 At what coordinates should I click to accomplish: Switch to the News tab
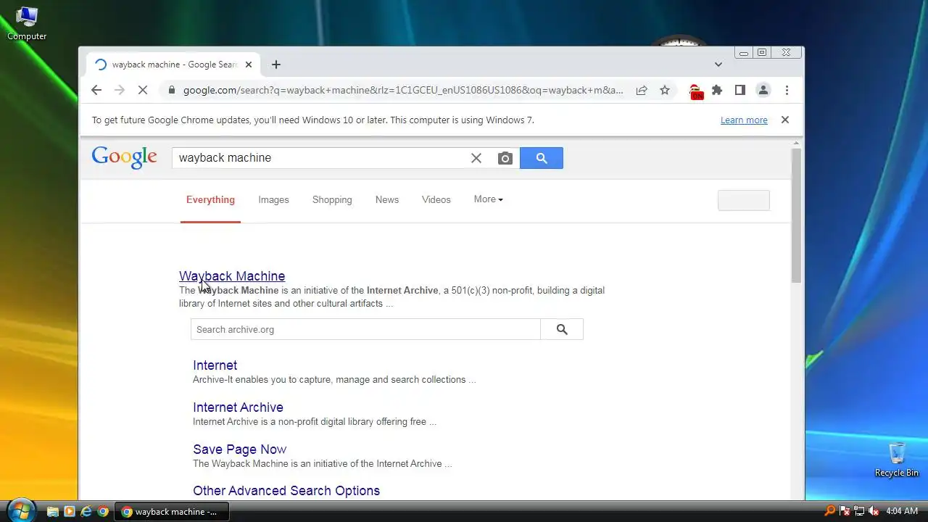click(x=387, y=200)
